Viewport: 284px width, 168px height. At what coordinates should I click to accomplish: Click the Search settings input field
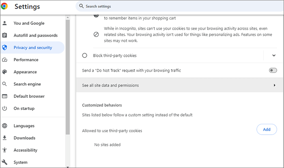click(x=179, y=6)
